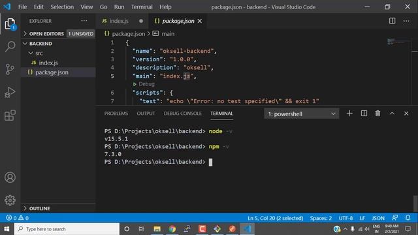Open the Go menu

103,7
